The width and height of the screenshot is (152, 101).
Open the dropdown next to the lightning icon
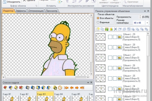pyautogui.click(x=62, y=2)
